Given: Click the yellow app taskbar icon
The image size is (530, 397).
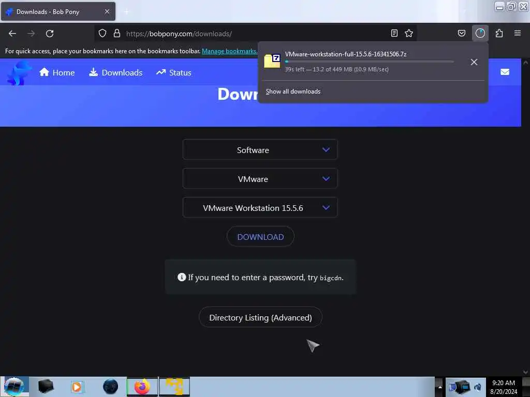Looking at the screenshot, I should (x=174, y=387).
